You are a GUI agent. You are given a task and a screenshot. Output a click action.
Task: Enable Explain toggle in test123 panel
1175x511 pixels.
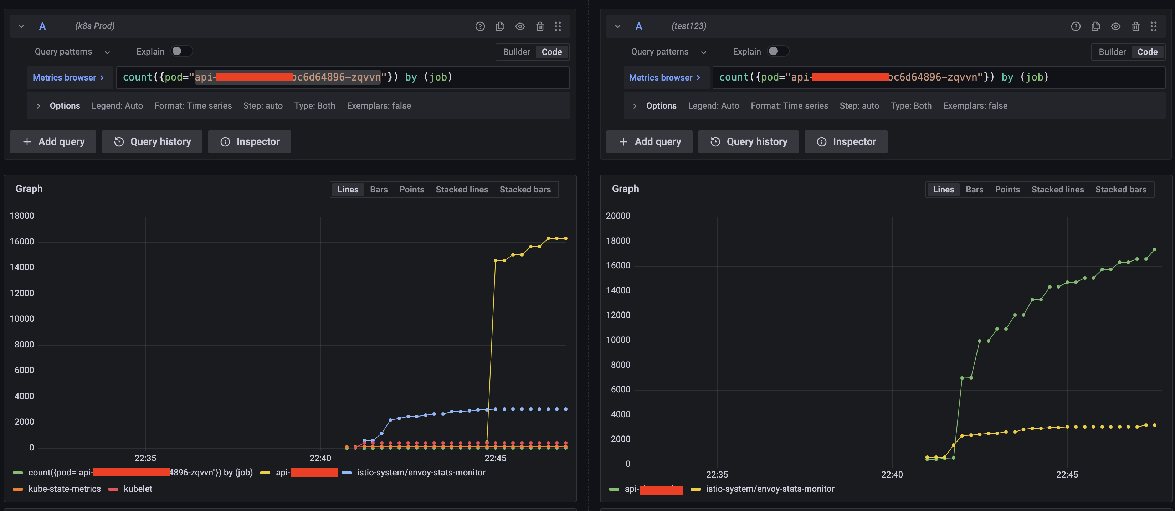coord(778,51)
